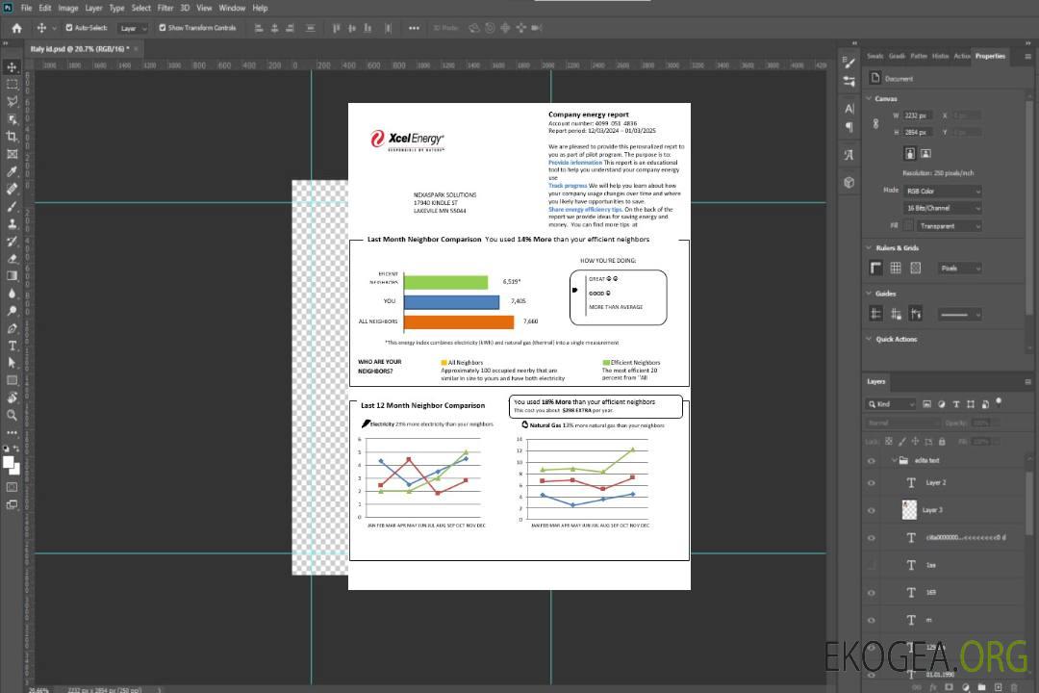Create a new layer from Layers panel footer

click(998, 687)
